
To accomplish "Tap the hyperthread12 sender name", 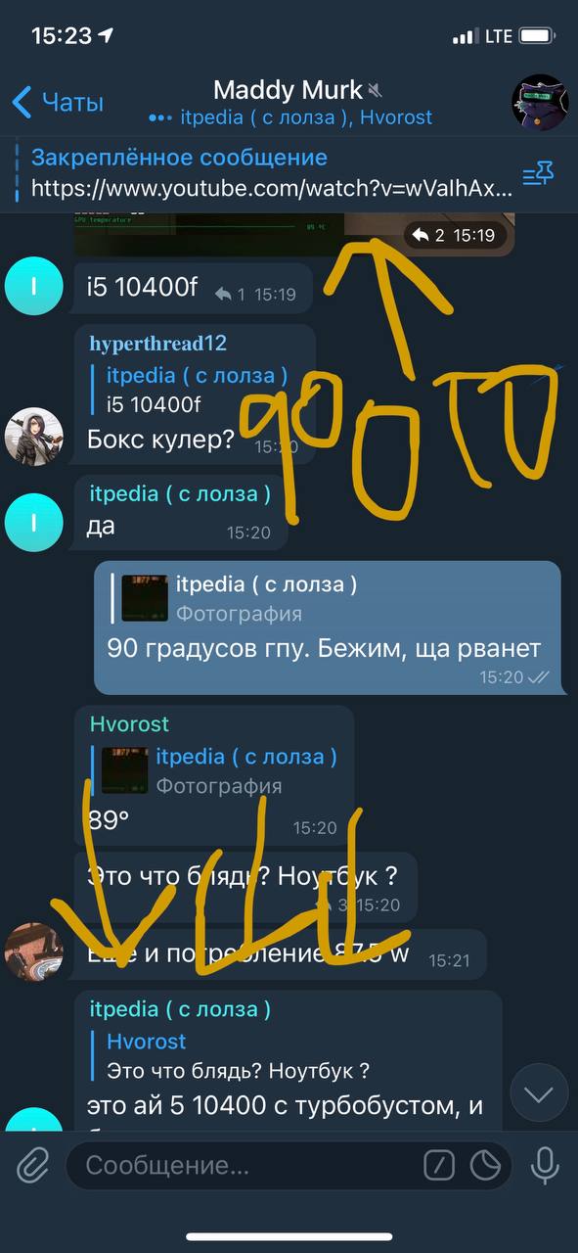I will click(x=157, y=343).
